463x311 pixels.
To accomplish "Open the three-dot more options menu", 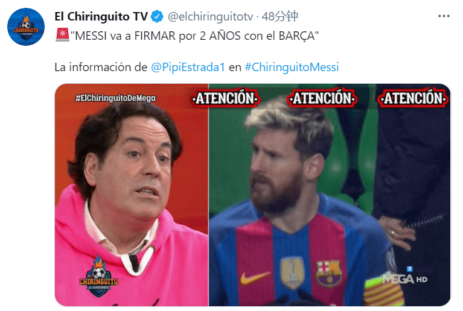I will (444, 16).
